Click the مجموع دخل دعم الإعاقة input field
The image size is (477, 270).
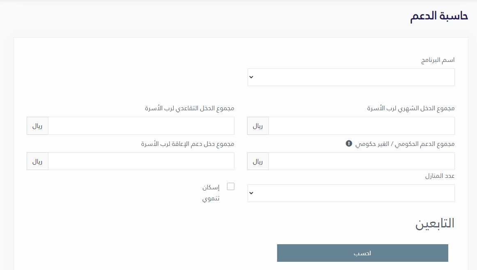(141, 161)
